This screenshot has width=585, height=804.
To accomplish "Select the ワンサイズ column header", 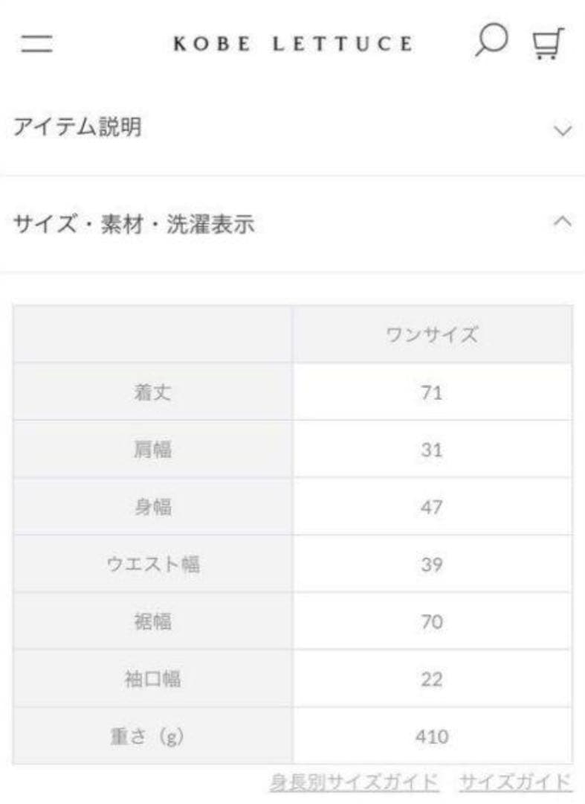I will point(432,335).
